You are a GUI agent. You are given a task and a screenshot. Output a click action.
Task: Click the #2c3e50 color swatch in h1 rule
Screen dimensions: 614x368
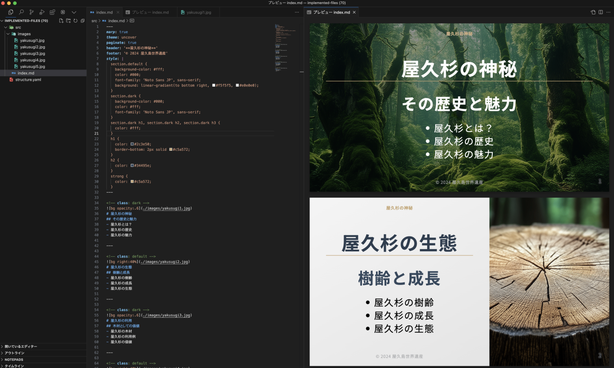pyautogui.click(x=132, y=144)
